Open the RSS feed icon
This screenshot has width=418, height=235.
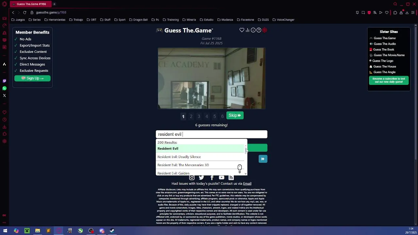coord(231,178)
